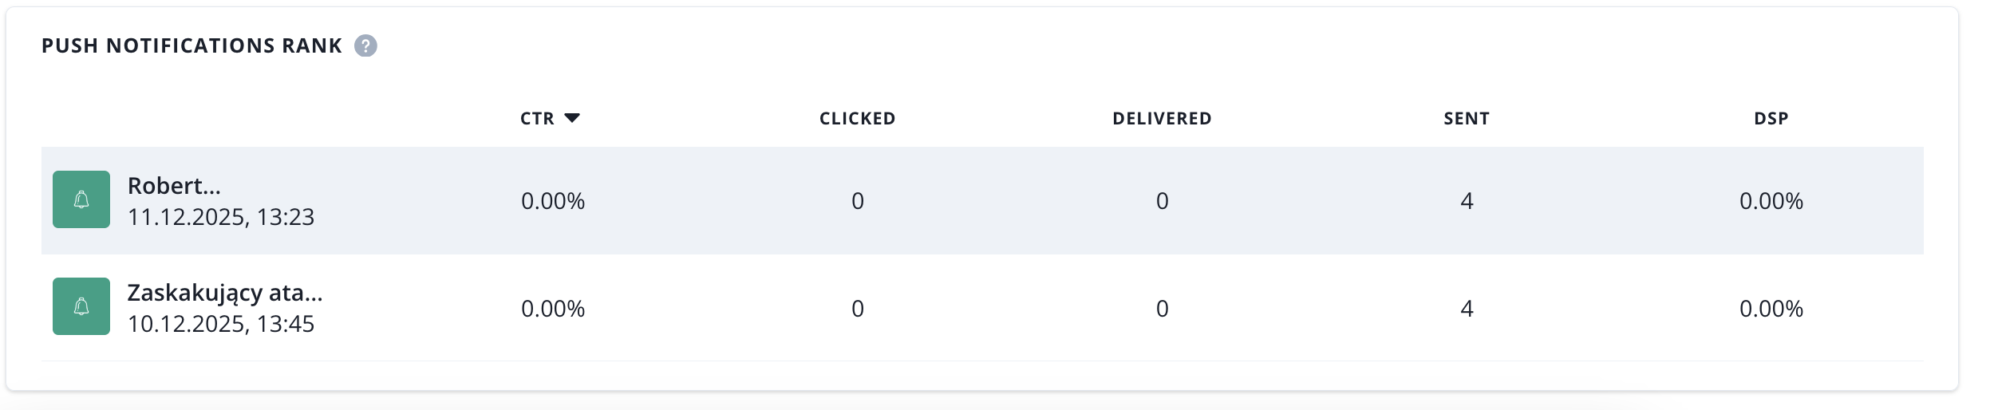Screen dimensions: 1990x410
Task: Sort the table by DELIVERED column
Action: pos(1162,119)
